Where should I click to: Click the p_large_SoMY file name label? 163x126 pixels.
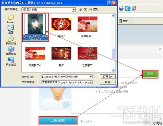tap(35, 38)
